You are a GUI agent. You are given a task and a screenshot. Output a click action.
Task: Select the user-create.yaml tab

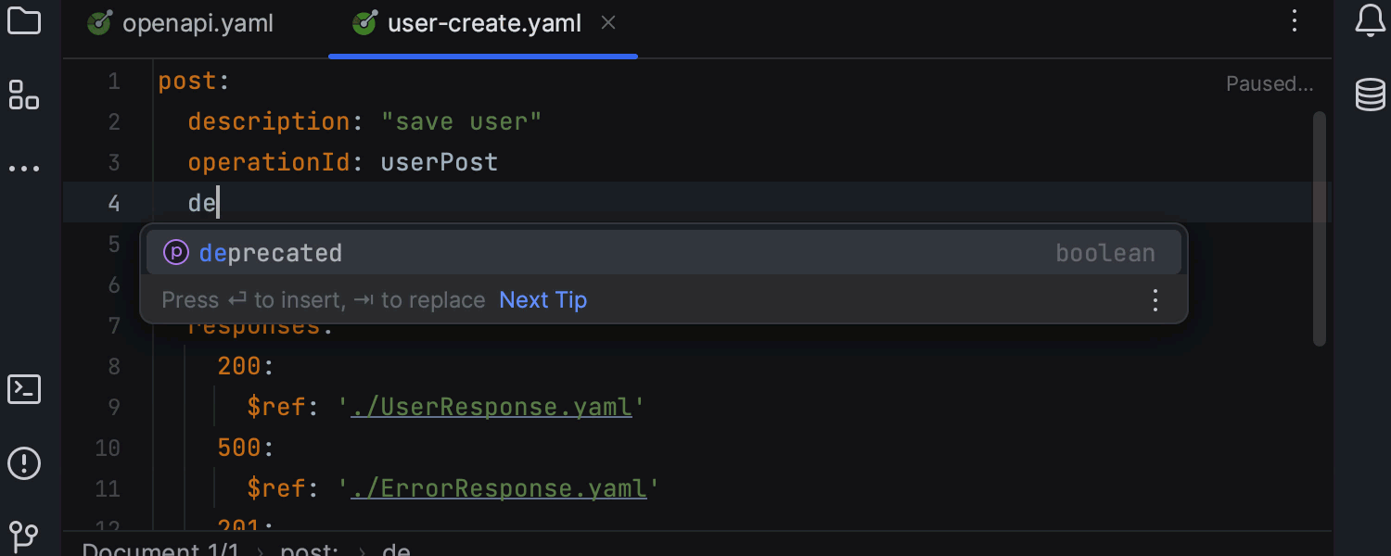pyautogui.click(x=482, y=23)
